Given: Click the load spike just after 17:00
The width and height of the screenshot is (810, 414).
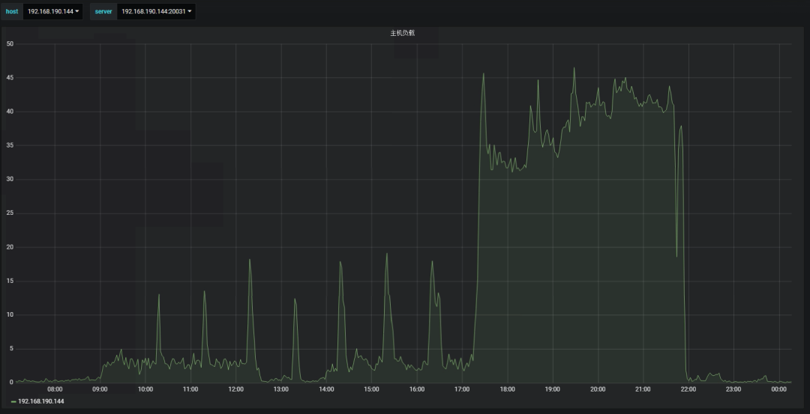Looking at the screenshot, I should (x=483, y=74).
